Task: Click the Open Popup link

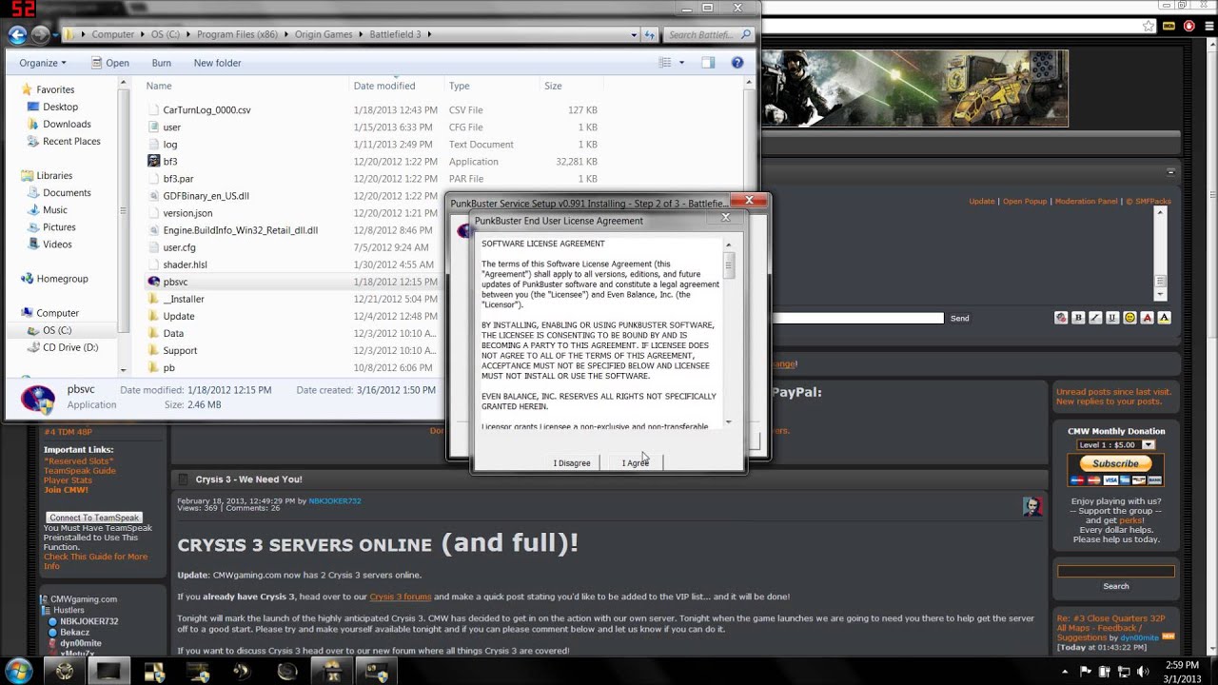Action: pyautogui.click(x=1025, y=202)
